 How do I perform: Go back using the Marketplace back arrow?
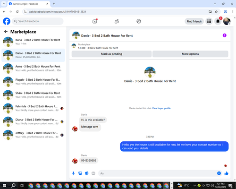tap(6, 32)
